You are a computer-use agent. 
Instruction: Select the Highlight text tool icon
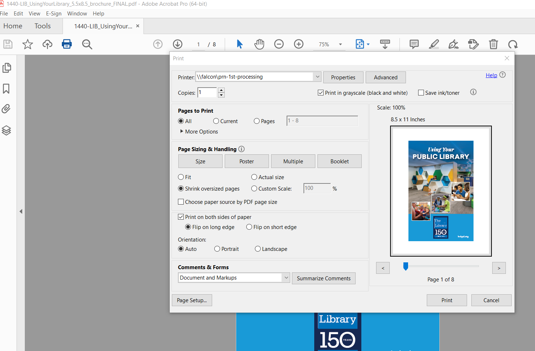434,44
